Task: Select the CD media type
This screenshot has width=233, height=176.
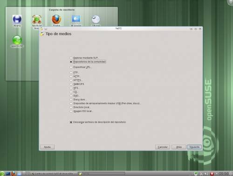Action: pyautogui.click(x=71, y=92)
